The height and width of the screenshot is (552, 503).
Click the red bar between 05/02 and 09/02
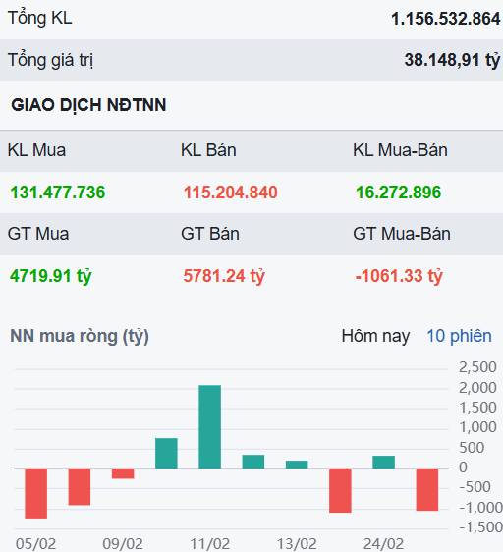click(x=80, y=487)
